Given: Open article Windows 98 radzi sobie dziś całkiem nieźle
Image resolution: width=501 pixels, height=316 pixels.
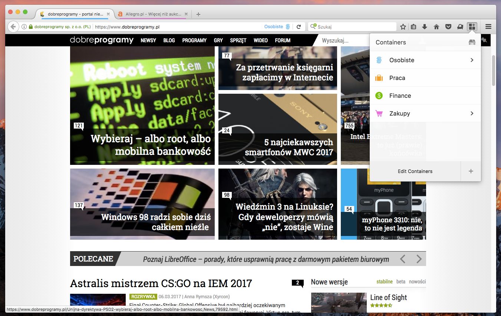Looking at the screenshot, I should click(156, 222).
